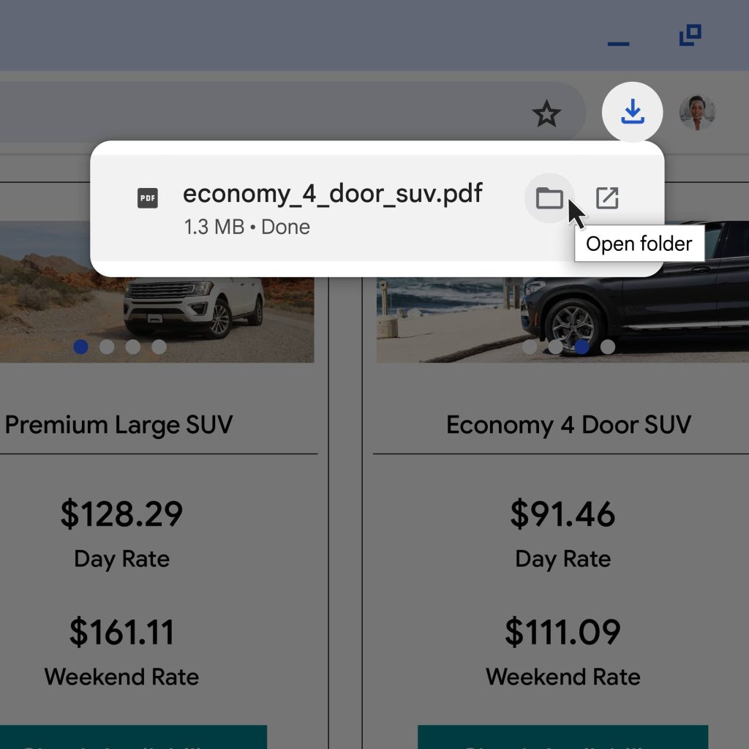Select fourth carousel dot for Premium Large SUV
This screenshot has height=749, width=749.
click(x=159, y=347)
